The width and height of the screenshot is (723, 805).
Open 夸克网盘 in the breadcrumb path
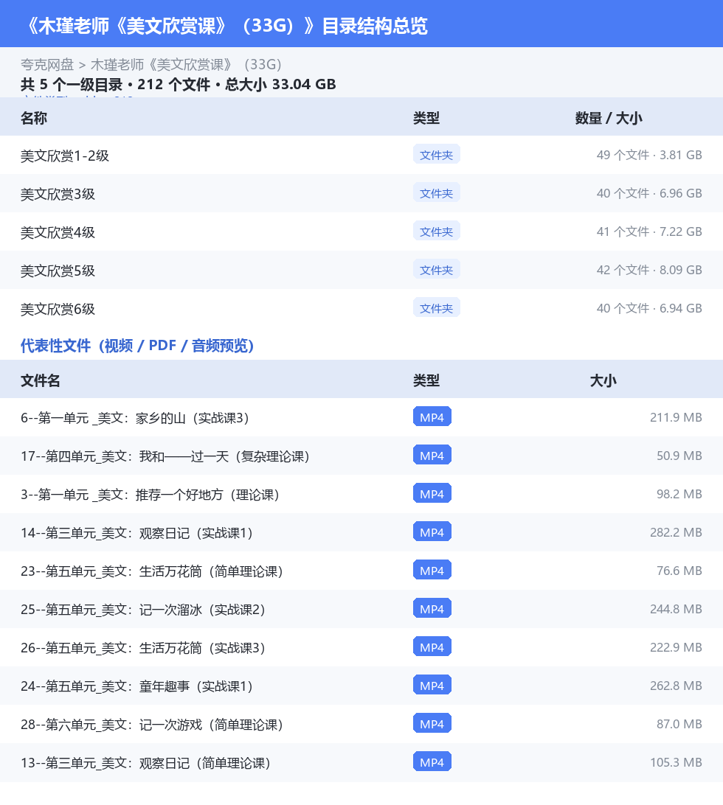click(47, 65)
